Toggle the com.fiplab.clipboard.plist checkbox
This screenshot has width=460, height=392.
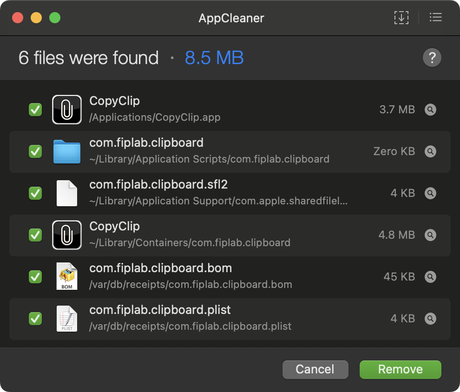(x=35, y=319)
